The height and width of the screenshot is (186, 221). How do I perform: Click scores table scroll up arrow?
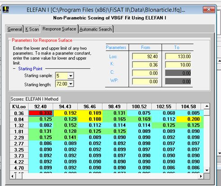point(207,106)
